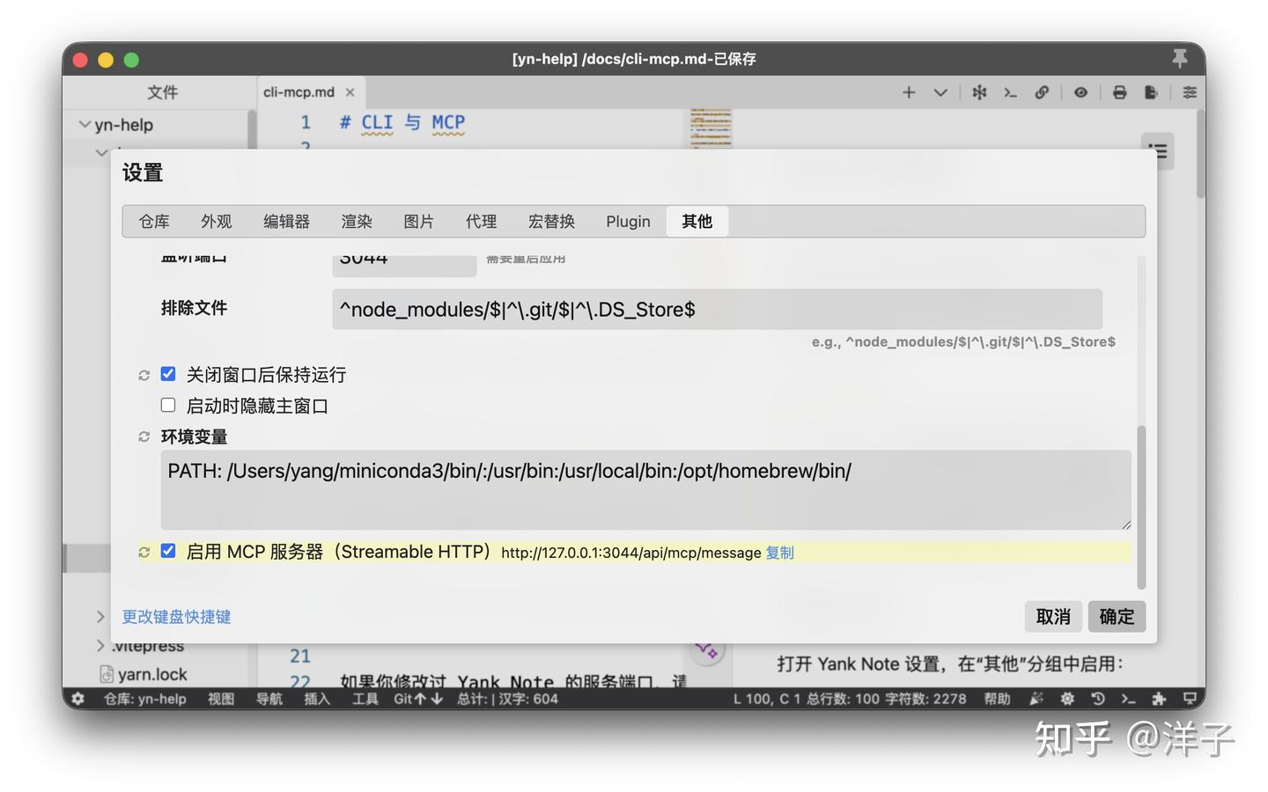Screen dimensions: 1268x792
Task: Reset 关闭窗口后保持运行 setting with its refresh icon
Action: coord(144,375)
